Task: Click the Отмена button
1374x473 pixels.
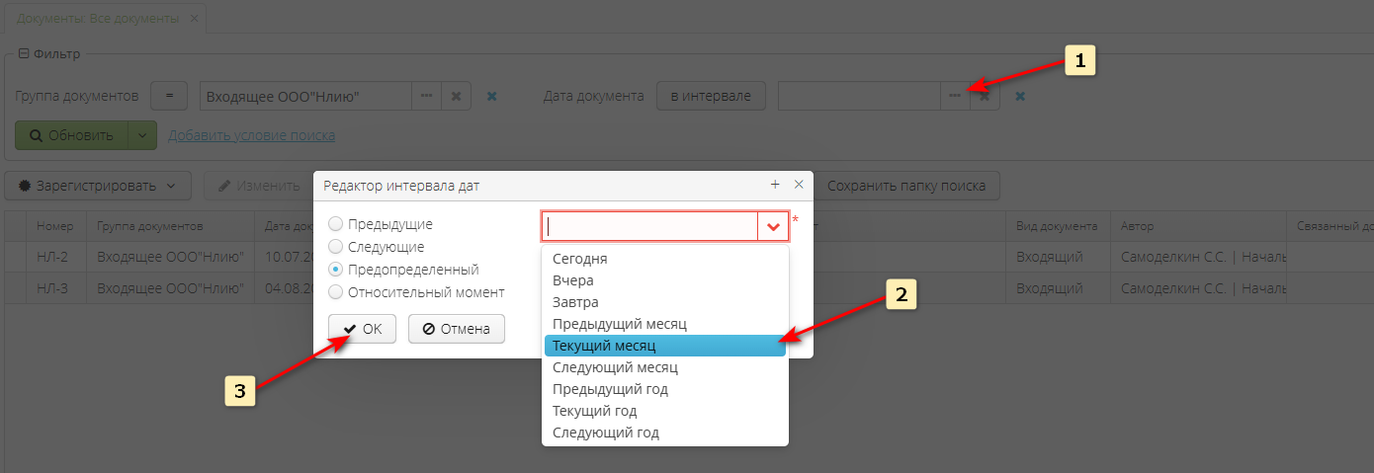Action: (456, 329)
